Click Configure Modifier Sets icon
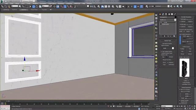The width and height of the screenshot is (196, 110). 174,36
